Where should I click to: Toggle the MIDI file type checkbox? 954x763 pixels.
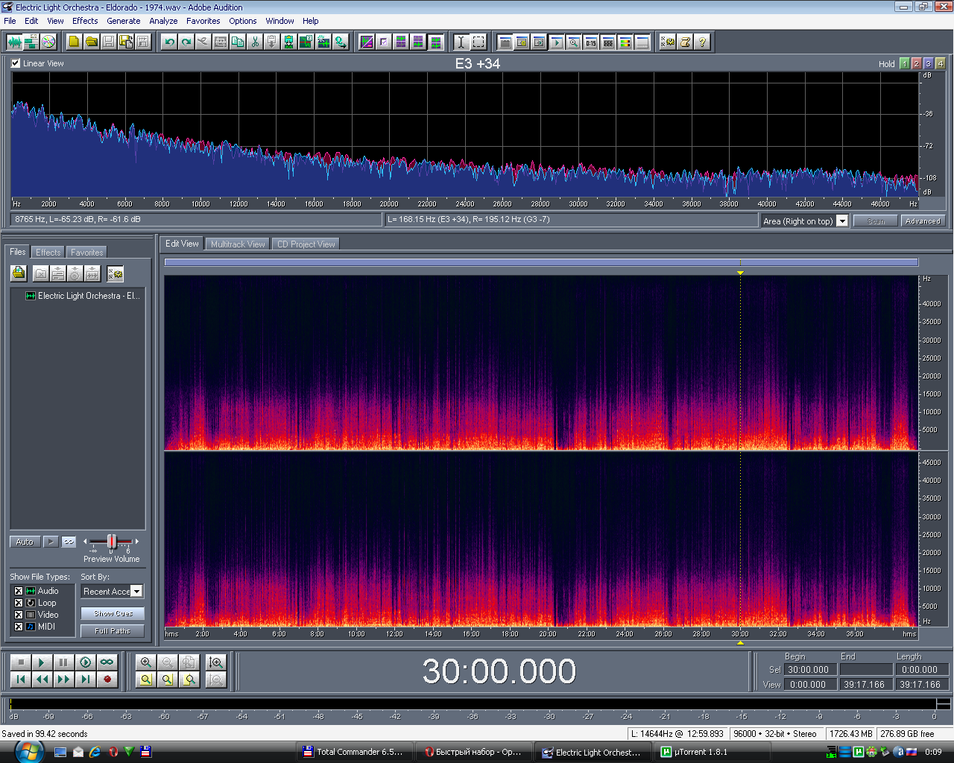click(19, 627)
